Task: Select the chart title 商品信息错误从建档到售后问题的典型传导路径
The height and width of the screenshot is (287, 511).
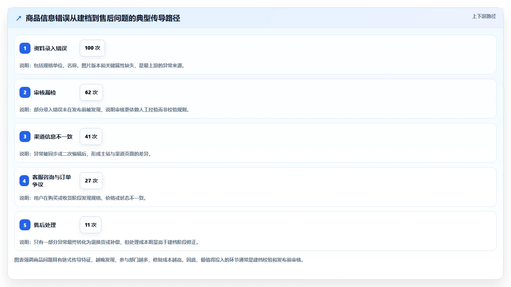Action: click(x=103, y=18)
